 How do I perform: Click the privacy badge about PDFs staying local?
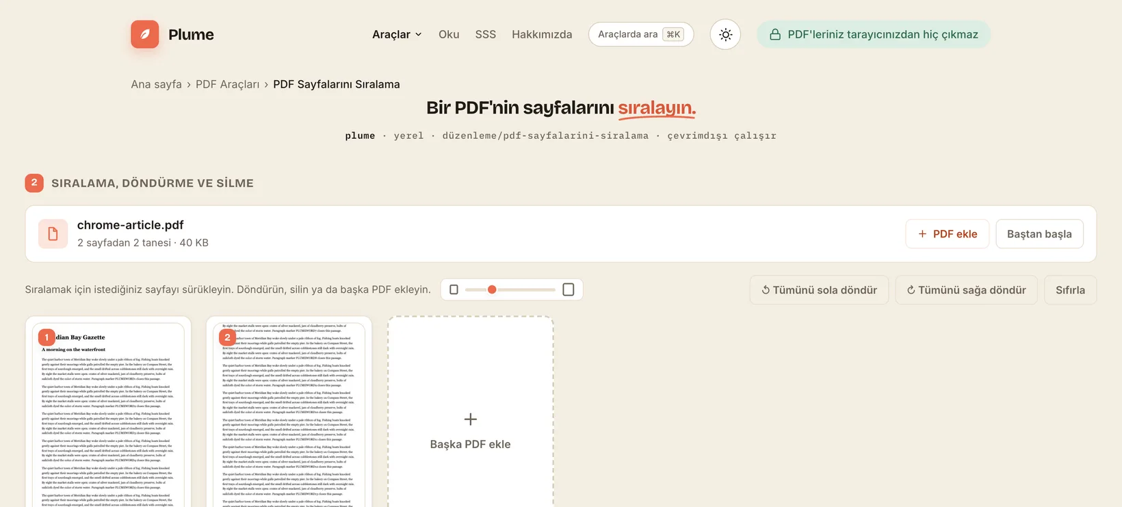tap(874, 34)
